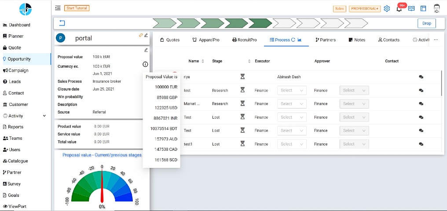Image resolution: width=447 pixels, height=211 pixels.
Task: Open Executor Select dropdown in Market row
Action: (292, 104)
